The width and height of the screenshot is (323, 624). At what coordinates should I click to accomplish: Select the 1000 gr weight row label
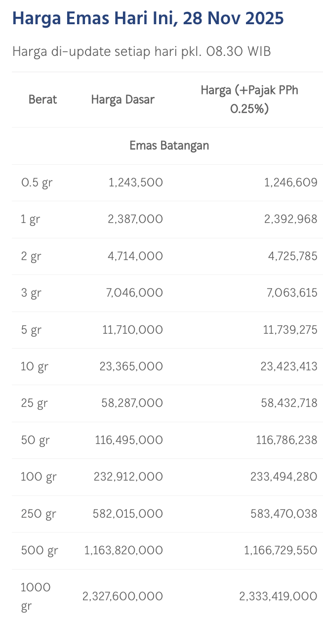click(36, 596)
